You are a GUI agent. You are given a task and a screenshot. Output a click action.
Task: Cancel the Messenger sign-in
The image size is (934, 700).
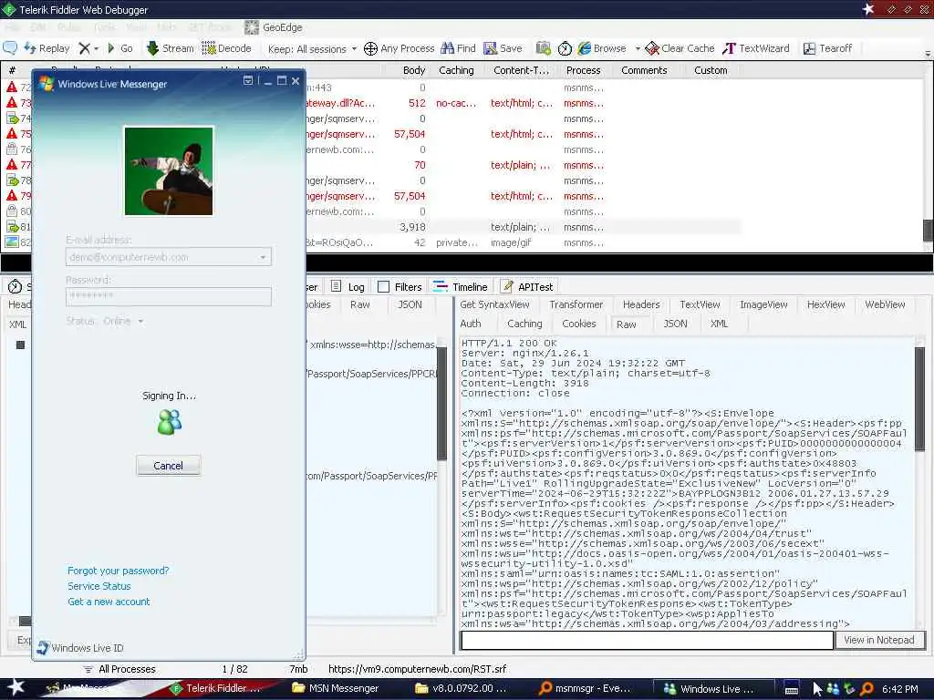pos(168,466)
